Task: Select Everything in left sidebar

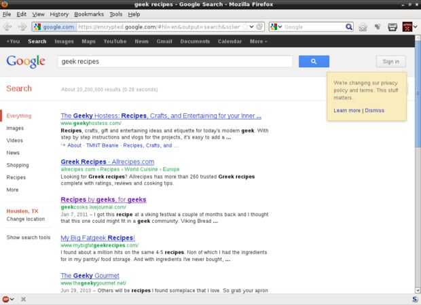Action: pos(19,115)
